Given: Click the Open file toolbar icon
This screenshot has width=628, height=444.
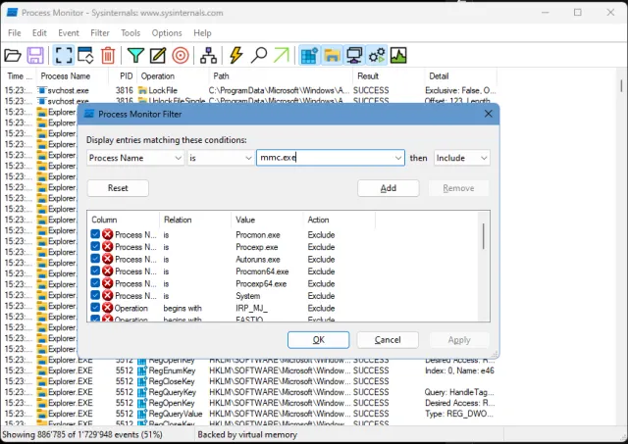Looking at the screenshot, I should click(13, 56).
